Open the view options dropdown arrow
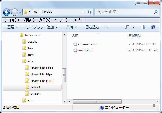 [x=133, y=27]
